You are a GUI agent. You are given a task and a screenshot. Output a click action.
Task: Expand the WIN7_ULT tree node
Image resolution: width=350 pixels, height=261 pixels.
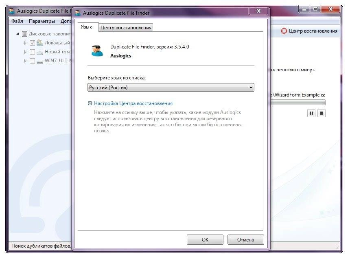(25, 61)
